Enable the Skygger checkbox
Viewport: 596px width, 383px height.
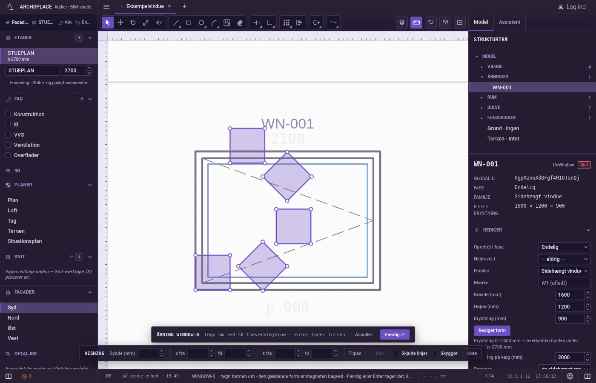click(435, 353)
